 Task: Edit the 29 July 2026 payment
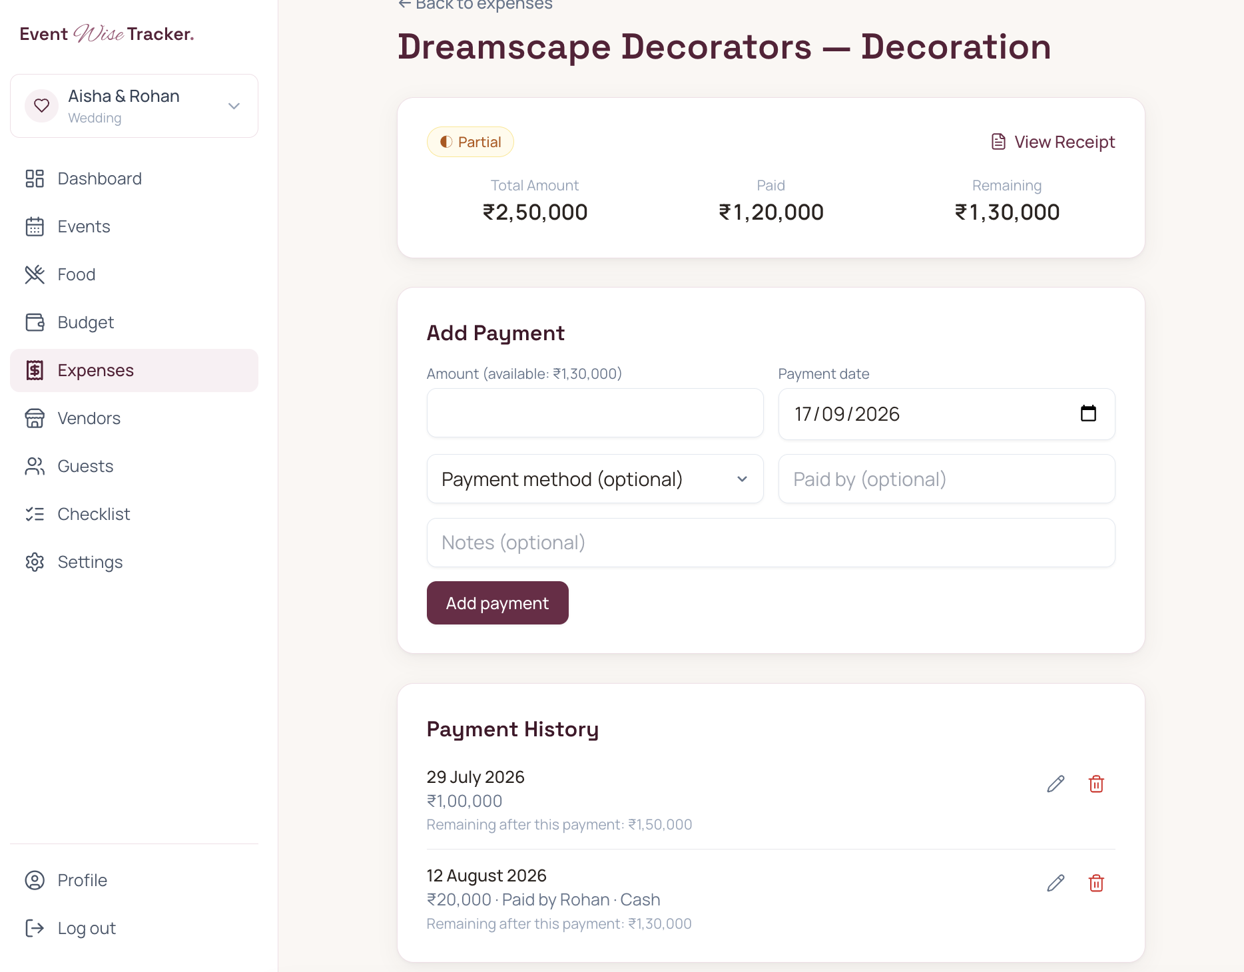pyautogui.click(x=1056, y=784)
